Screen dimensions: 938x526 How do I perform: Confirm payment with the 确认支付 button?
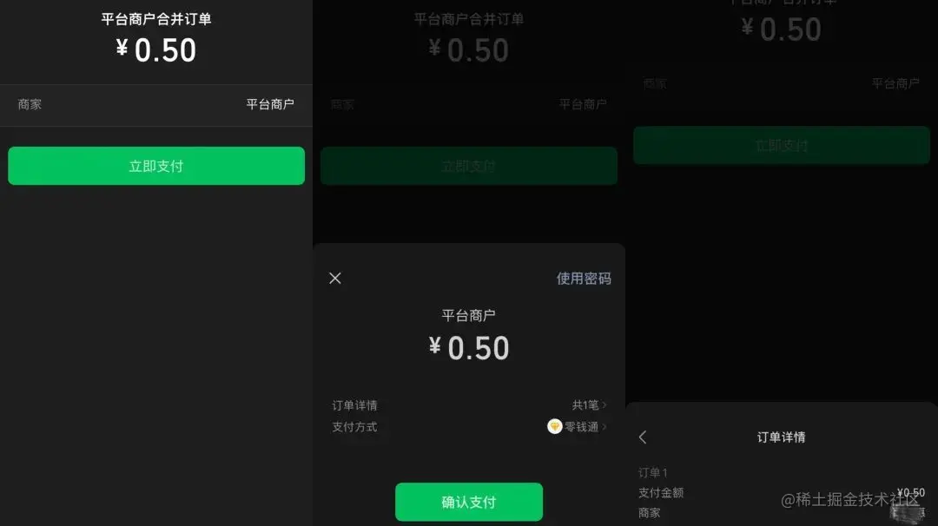tap(469, 502)
